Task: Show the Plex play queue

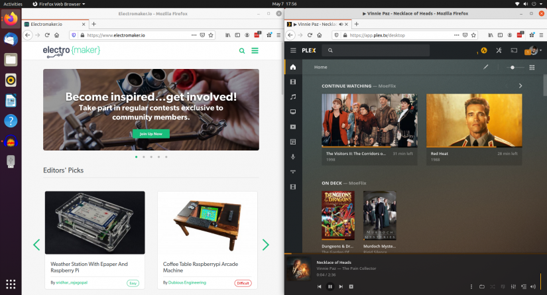Action: (524, 286)
